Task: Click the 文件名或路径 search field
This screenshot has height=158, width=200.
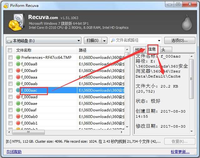Action: point(136,41)
